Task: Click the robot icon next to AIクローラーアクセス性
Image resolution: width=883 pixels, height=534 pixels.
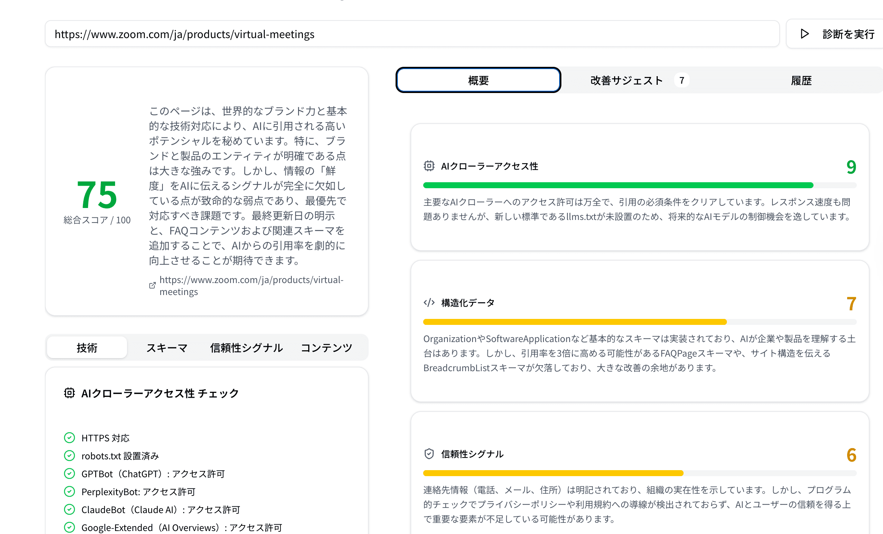Action: (x=430, y=167)
